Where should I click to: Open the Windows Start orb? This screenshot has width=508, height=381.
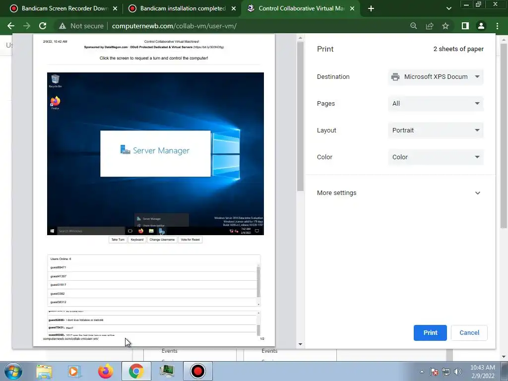(13, 371)
